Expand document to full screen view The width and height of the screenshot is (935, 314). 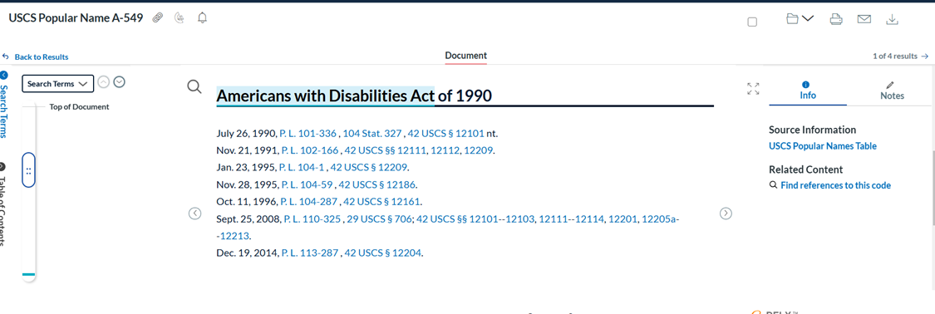pyautogui.click(x=753, y=89)
